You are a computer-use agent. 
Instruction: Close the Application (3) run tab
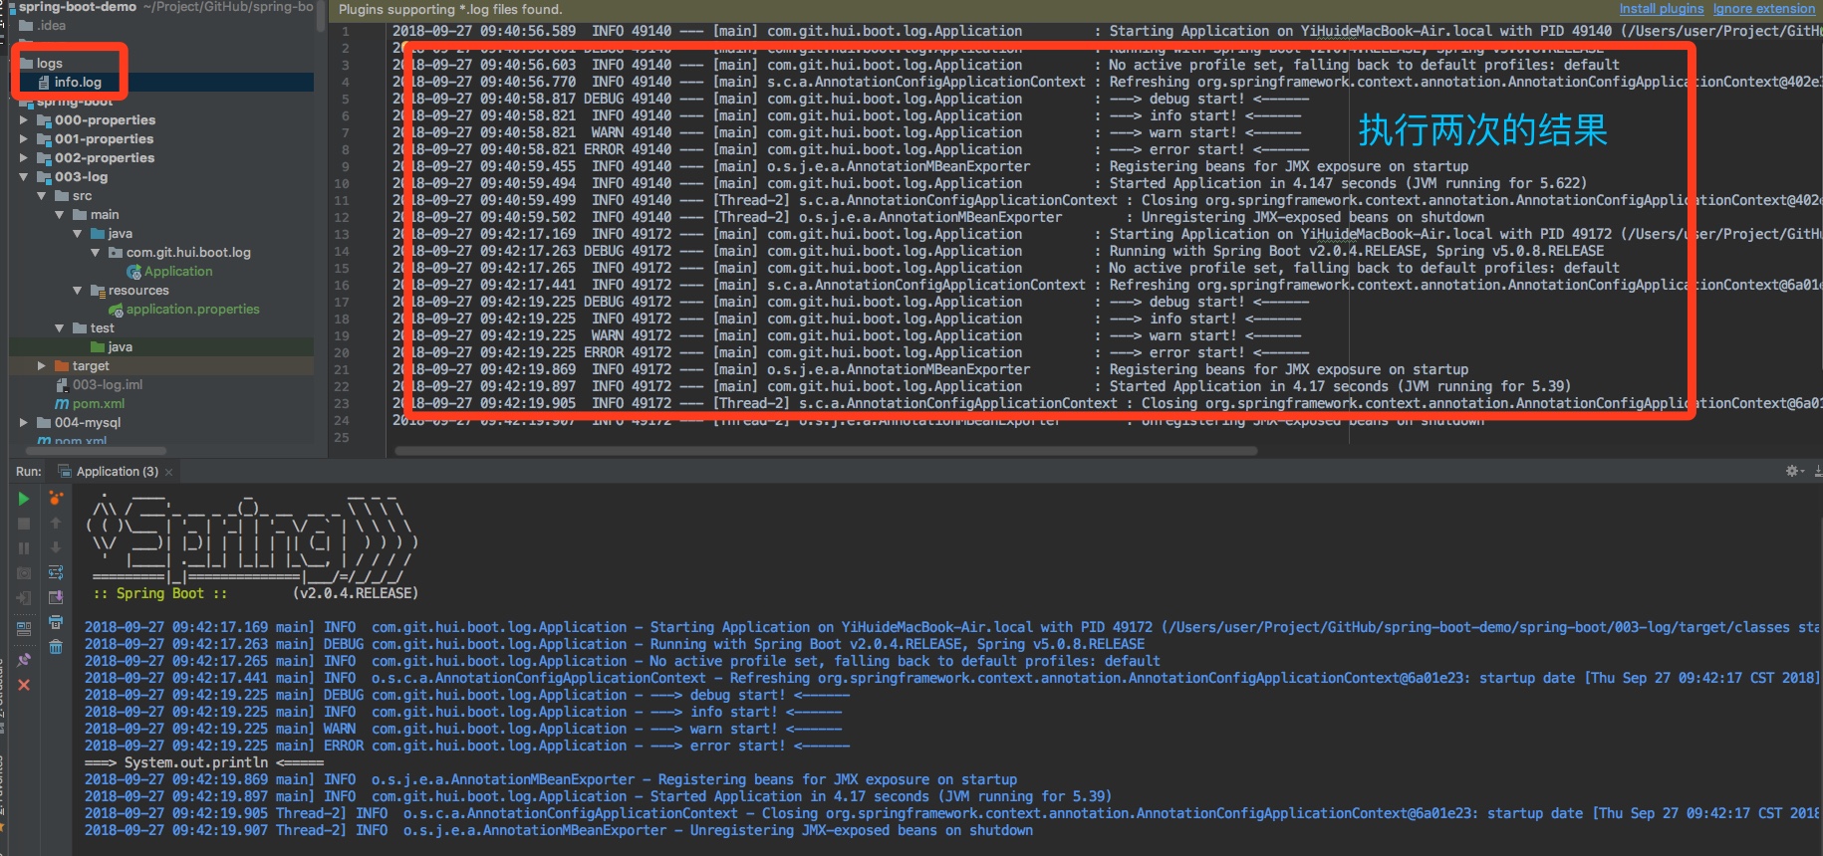(169, 472)
